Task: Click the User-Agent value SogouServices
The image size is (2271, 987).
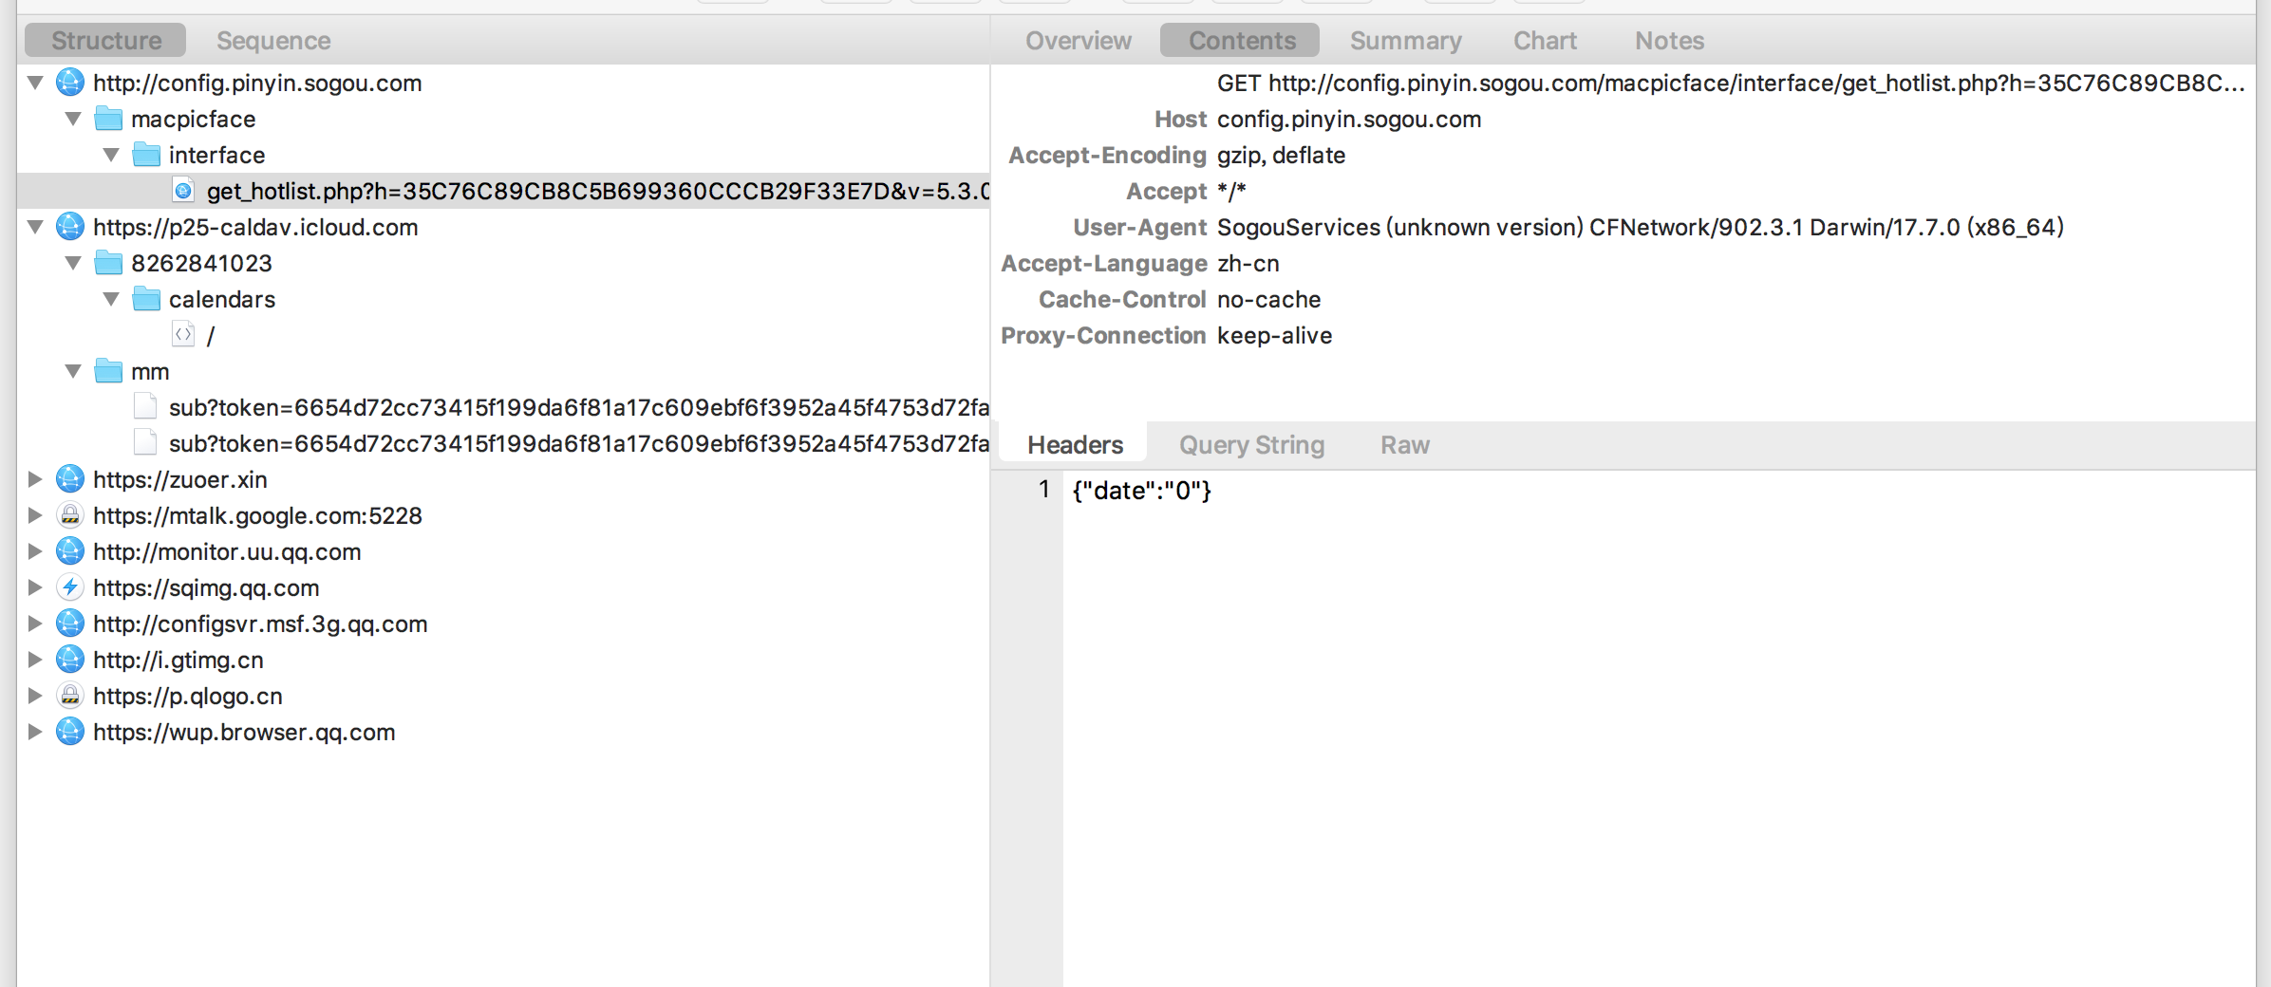Action: point(1641,227)
